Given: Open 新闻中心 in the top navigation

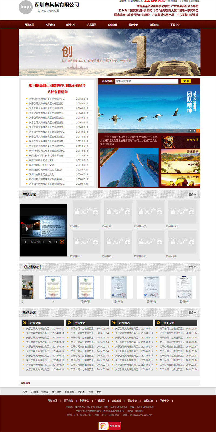Looking at the screenshot, I should pyautogui.click(x=71, y=25).
